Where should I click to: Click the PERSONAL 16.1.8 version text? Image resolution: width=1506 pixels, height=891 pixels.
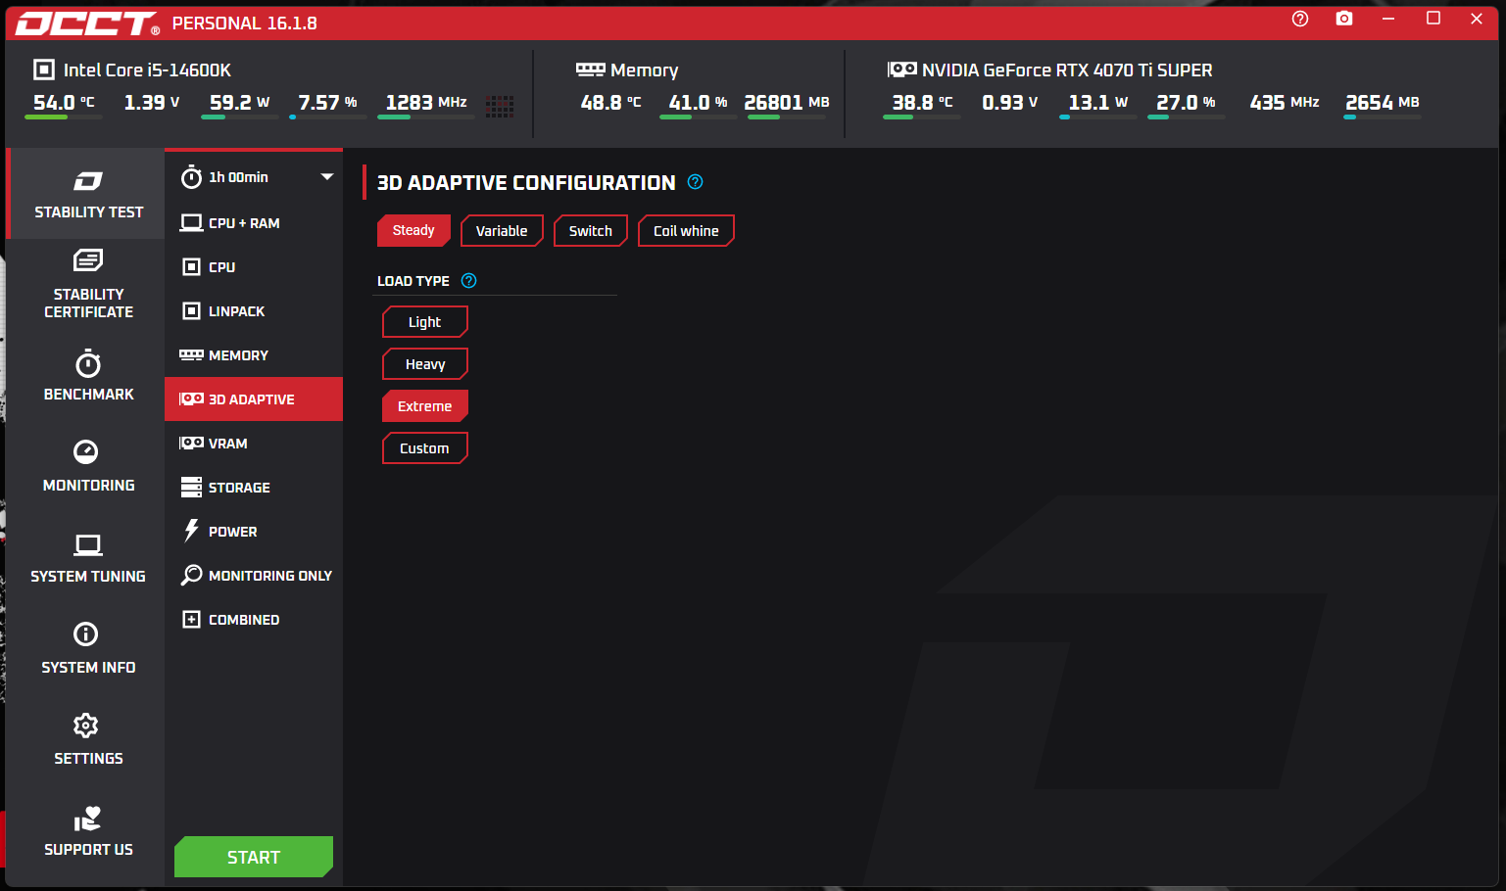coord(245,23)
